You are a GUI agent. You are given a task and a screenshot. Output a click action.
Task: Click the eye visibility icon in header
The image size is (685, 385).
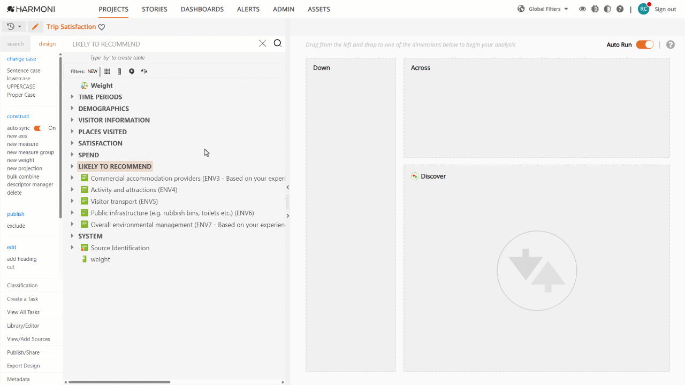tap(582, 9)
